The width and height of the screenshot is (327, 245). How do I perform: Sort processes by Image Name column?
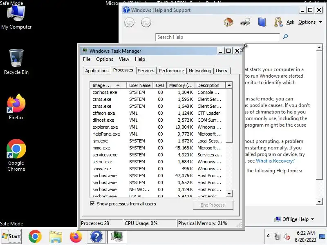click(108, 85)
